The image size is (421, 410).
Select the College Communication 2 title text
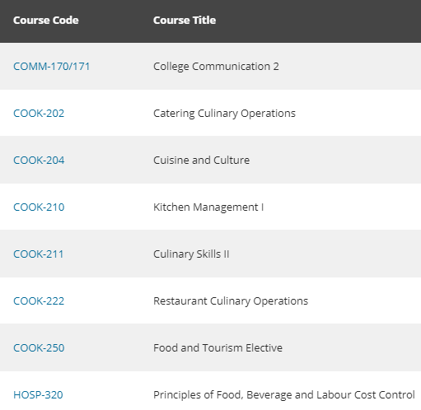click(x=216, y=67)
